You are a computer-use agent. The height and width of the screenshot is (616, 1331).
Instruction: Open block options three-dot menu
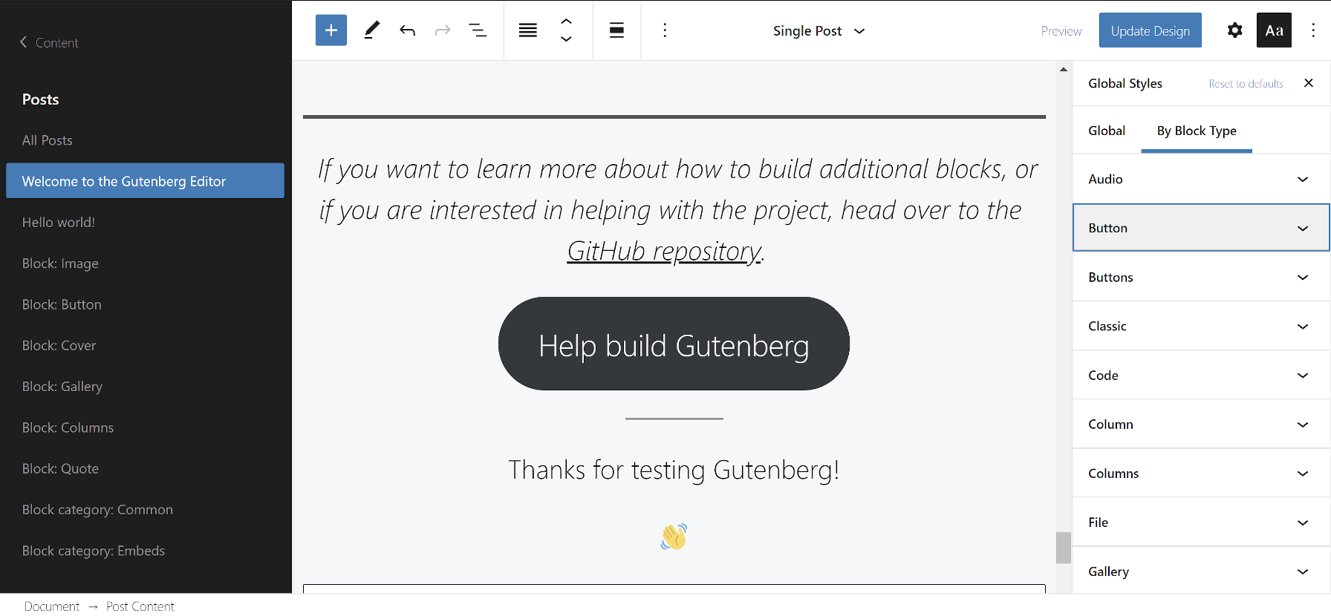point(664,30)
